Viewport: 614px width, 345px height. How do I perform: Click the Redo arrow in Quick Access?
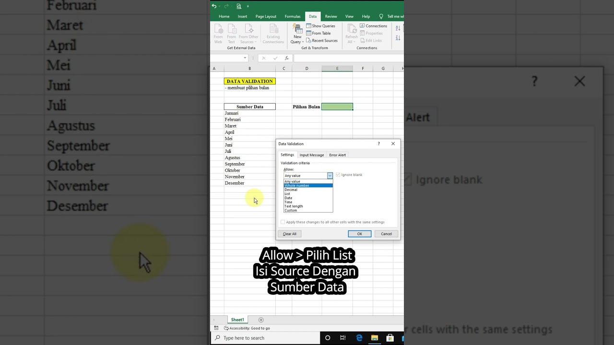tap(226, 6)
